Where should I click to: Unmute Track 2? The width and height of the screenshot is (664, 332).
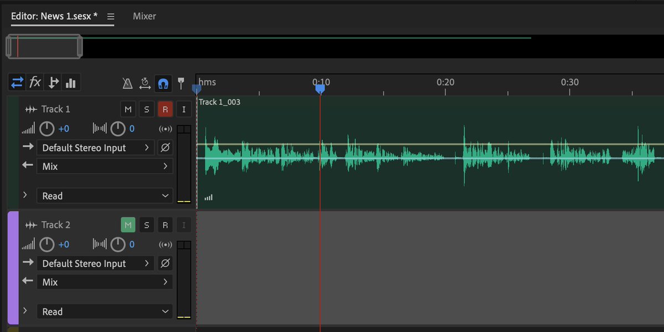[x=128, y=225]
